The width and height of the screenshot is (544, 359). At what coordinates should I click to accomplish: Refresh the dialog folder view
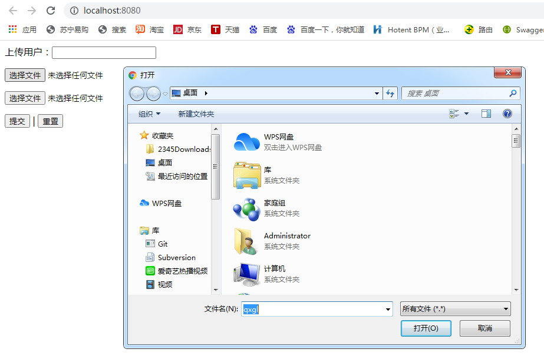pos(390,93)
